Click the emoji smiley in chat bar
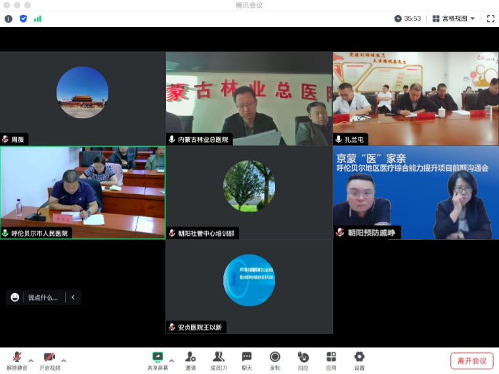Screen dimensions: 499x374 pyautogui.click(x=15, y=298)
